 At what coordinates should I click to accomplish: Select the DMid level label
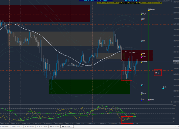143,53
